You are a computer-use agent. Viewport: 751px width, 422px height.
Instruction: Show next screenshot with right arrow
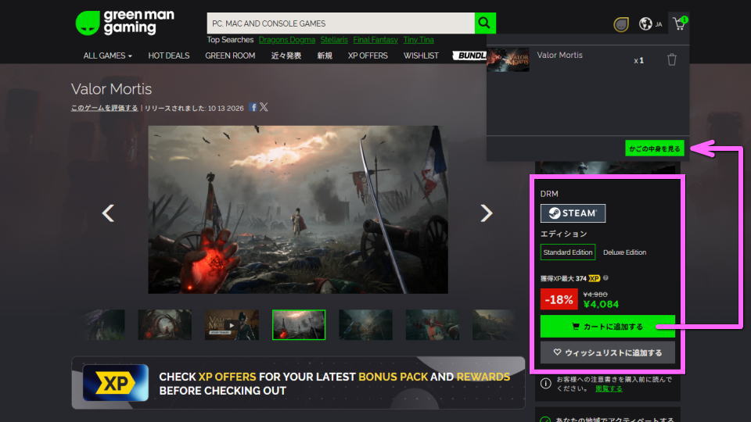click(486, 213)
